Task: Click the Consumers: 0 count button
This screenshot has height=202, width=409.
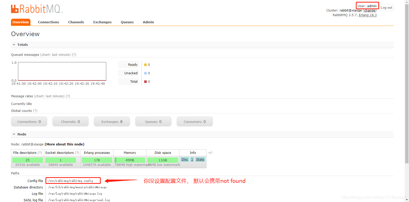Action: click(x=195, y=122)
